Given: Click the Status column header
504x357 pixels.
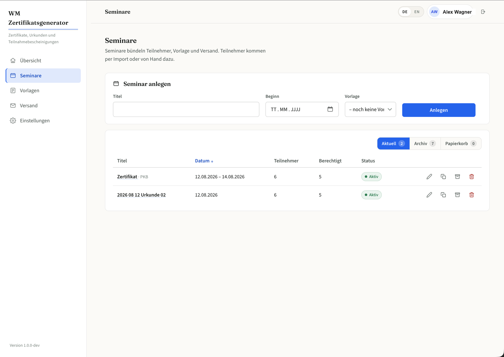Looking at the screenshot, I should 368,161.
